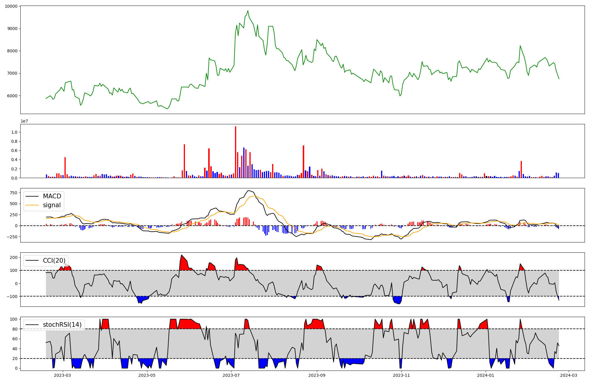
Task: Click the stochRSI(14) legend label
Action: (x=62, y=325)
